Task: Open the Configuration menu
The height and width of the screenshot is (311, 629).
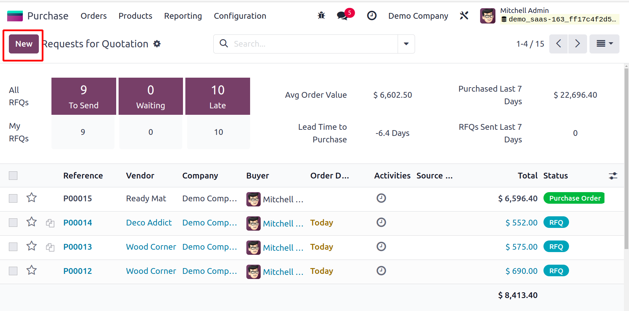Action: 240,16
